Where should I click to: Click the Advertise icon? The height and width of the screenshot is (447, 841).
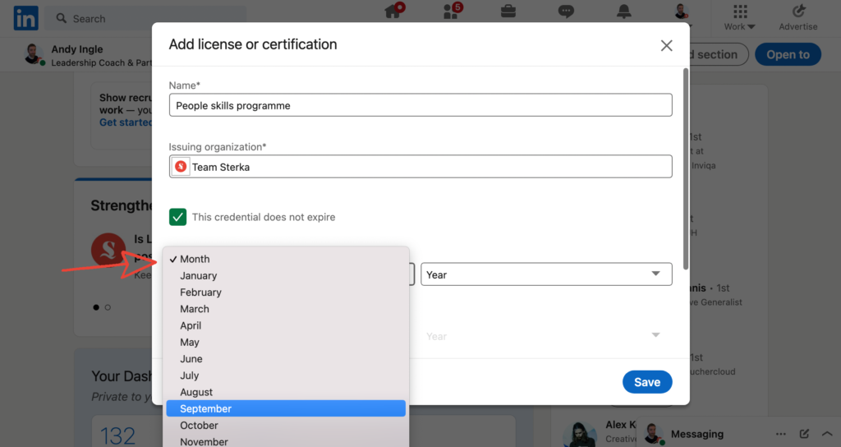798,12
